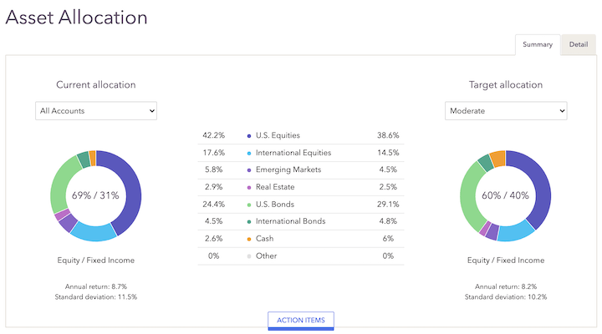Click the orange Cash legend dot

(x=250, y=239)
